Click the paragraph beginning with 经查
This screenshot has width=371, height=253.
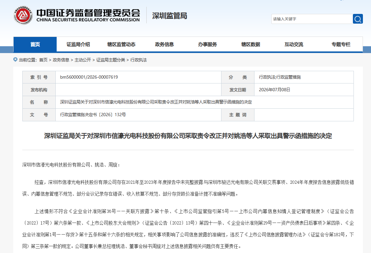188,188
